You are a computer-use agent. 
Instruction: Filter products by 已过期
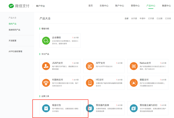pos(159,18)
